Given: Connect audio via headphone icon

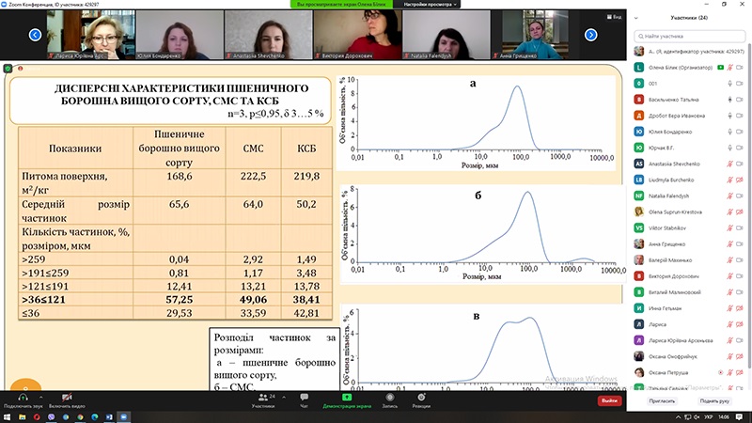Looking at the screenshot, I should [x=23, y=398].
